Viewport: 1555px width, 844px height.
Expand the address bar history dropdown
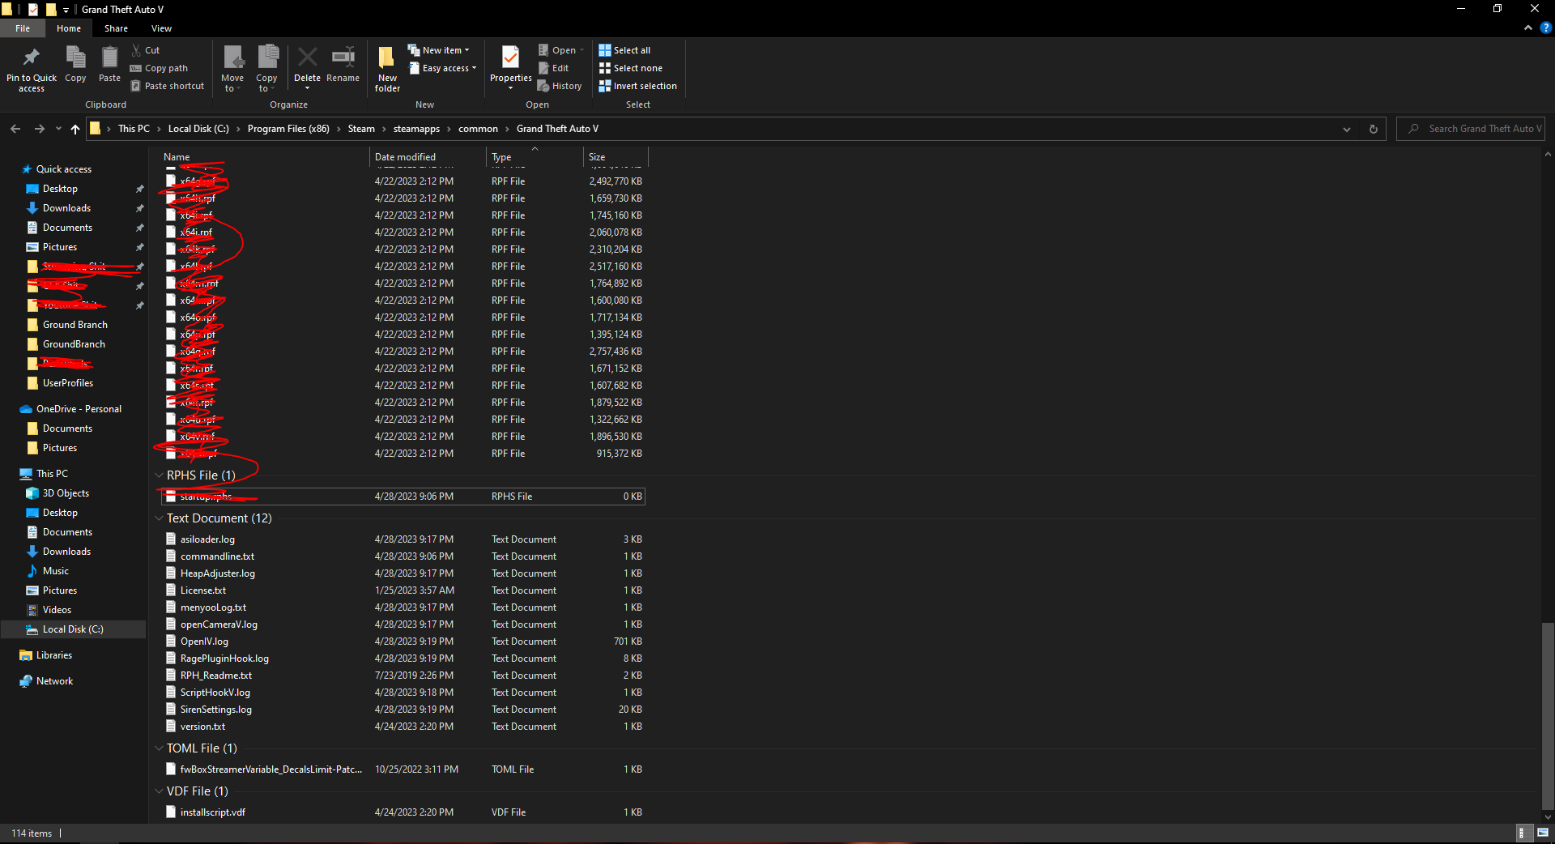coord(1346,129)
